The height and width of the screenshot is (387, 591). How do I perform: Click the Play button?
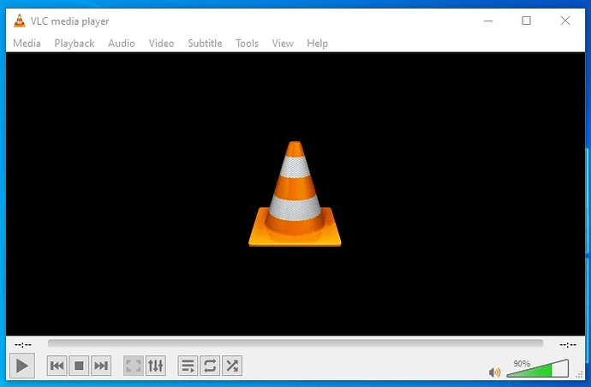(22, 366)
